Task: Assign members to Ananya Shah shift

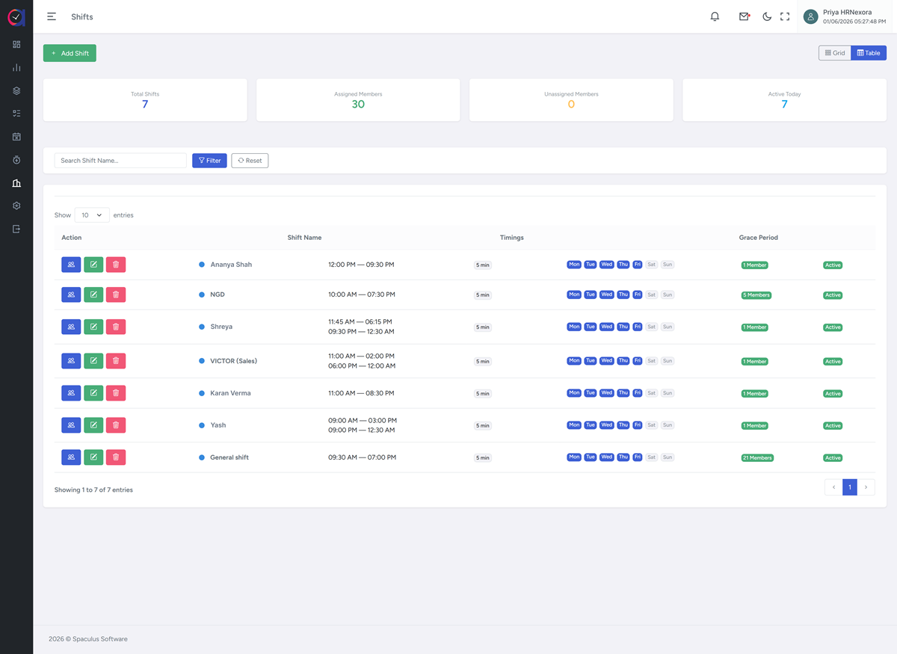Action: [x=71, y=265]
